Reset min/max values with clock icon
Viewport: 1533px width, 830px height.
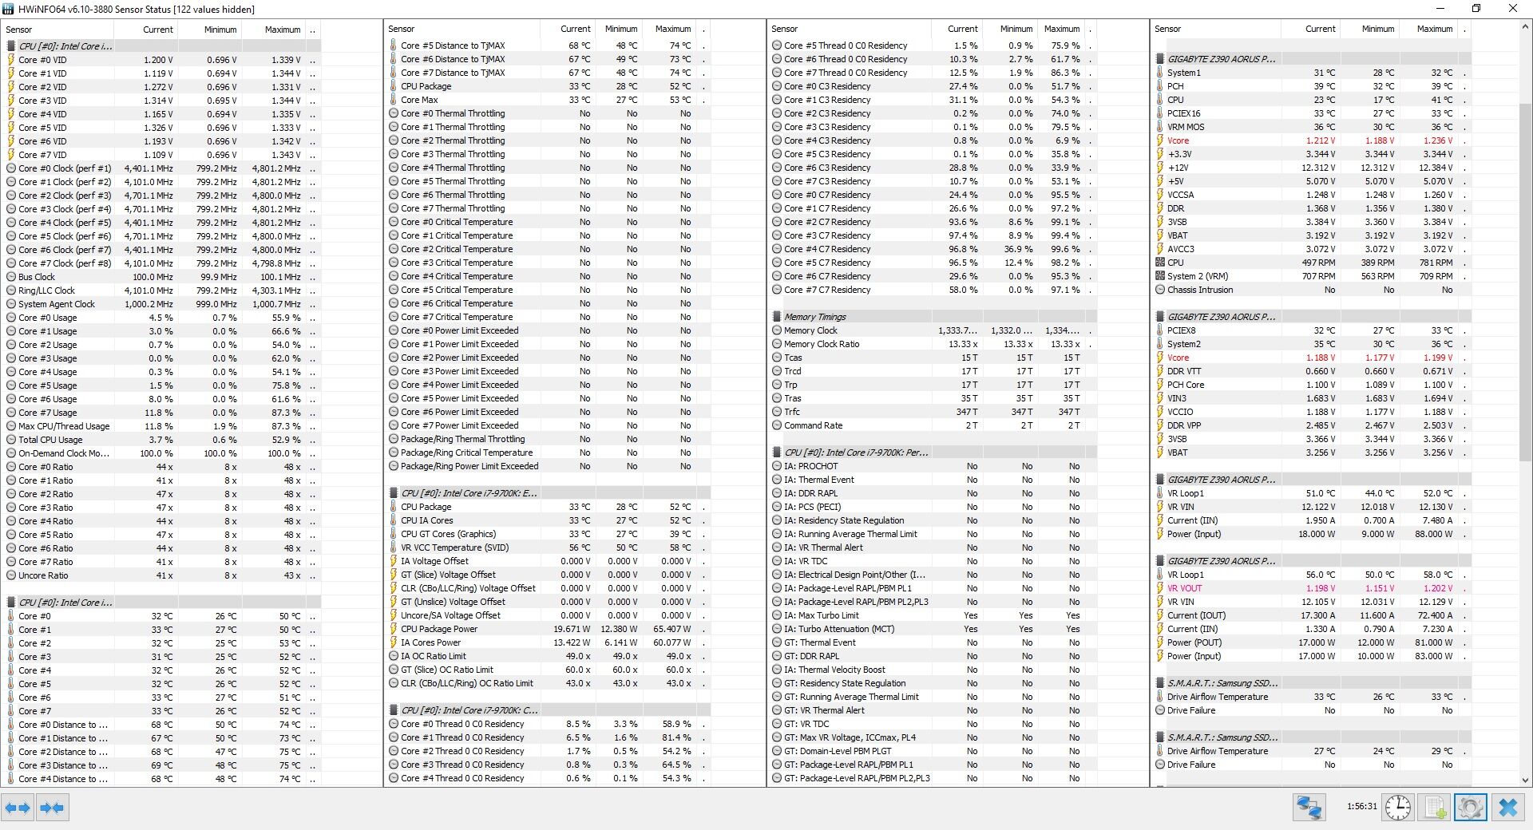pyautogui.click(x=1397, y=808)
